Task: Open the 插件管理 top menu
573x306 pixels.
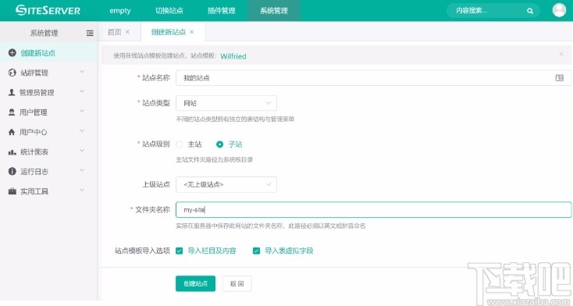Action: click(x=222, y=11)
